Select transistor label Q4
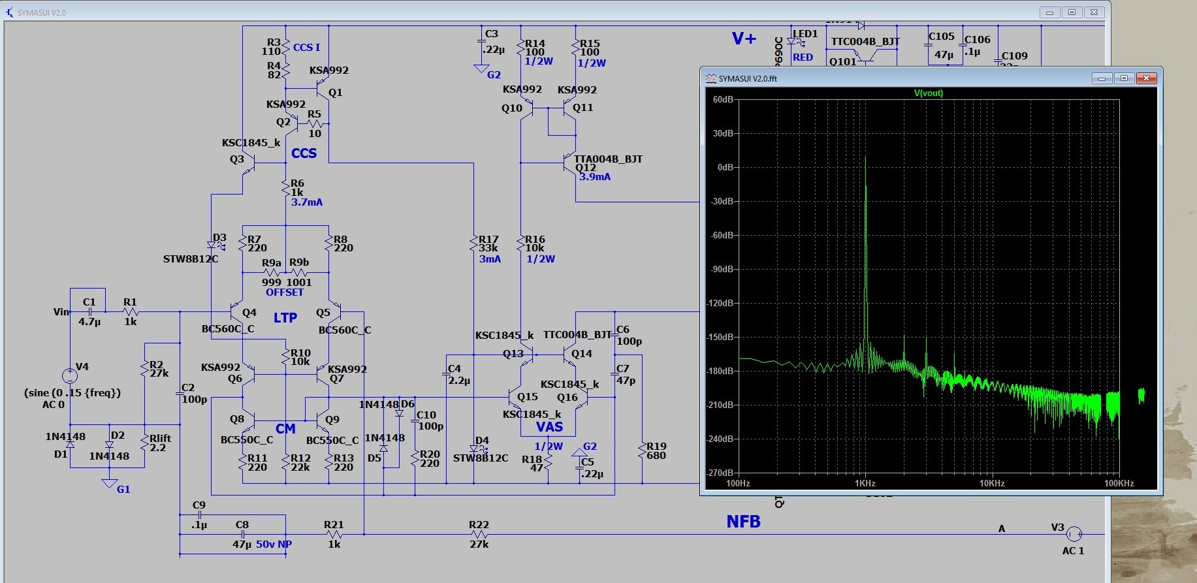Screen dimensions: 1197x583 click(x=249, y=313)
